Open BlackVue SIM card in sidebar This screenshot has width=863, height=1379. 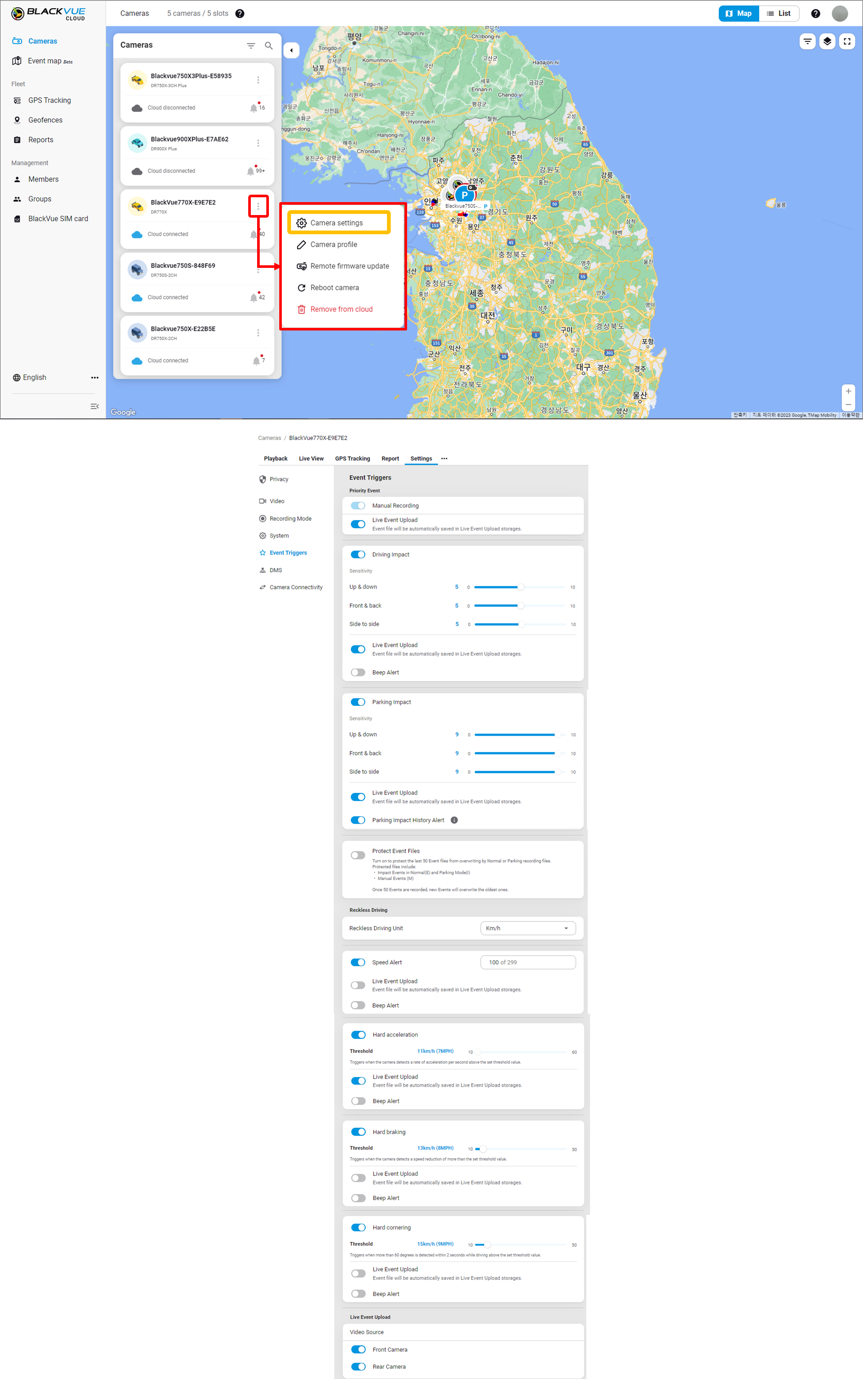(51, 219)
